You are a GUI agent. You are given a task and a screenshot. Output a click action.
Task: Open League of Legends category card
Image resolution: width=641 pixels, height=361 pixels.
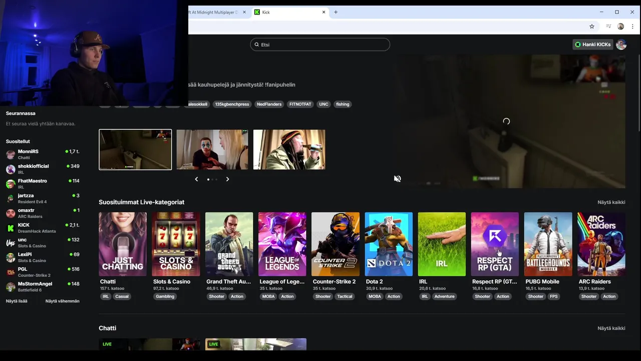pos(282,244)
